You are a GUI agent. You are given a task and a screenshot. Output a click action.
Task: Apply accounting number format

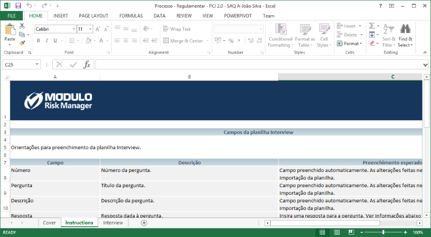pyautogui.click(x=218, y=40)
